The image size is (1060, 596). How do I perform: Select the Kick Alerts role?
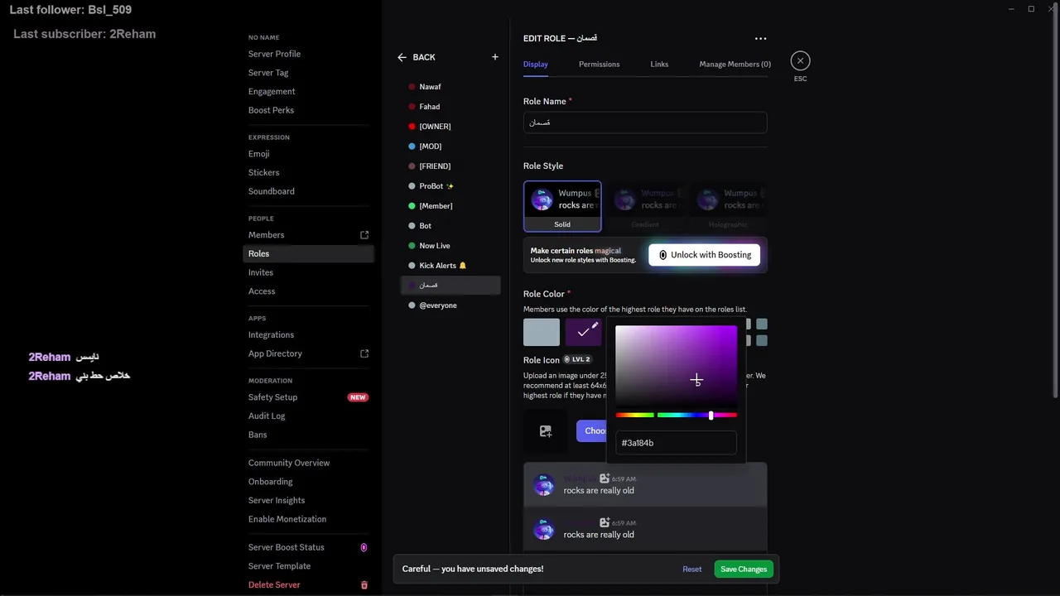pos(450,266)
